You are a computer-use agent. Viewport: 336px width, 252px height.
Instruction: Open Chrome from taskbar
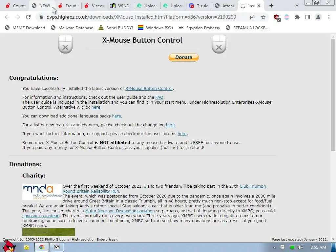tap(42, 247)
